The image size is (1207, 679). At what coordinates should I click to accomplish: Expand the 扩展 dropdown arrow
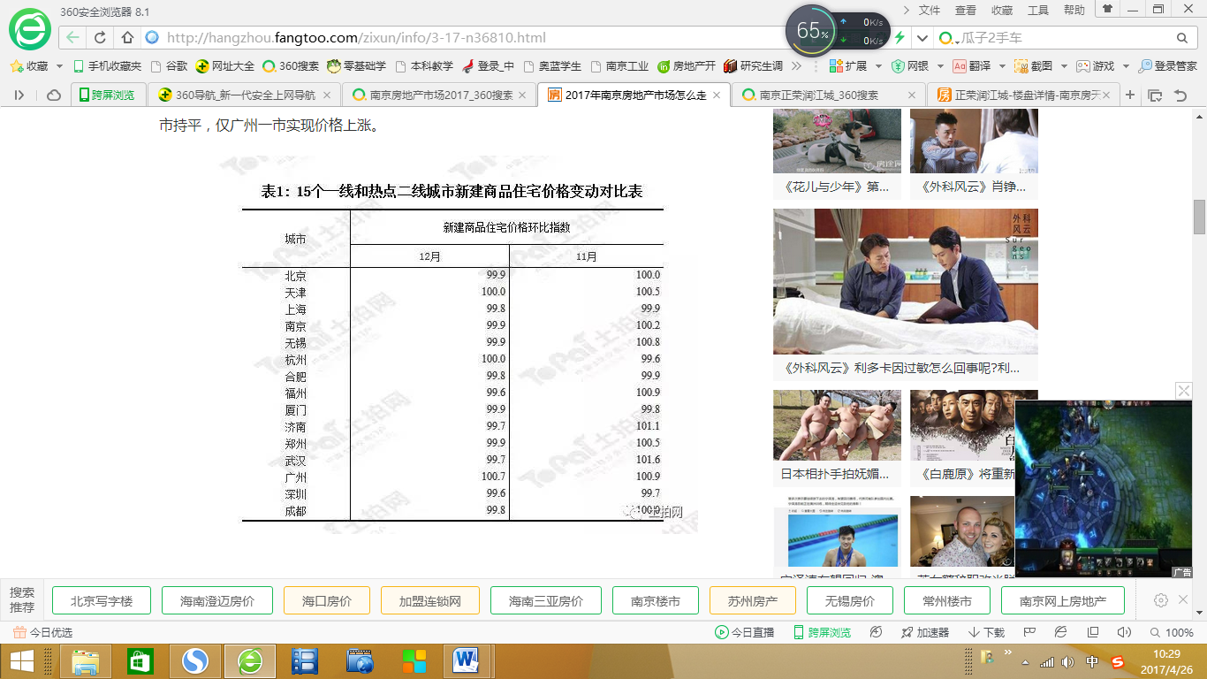[879, 66]
